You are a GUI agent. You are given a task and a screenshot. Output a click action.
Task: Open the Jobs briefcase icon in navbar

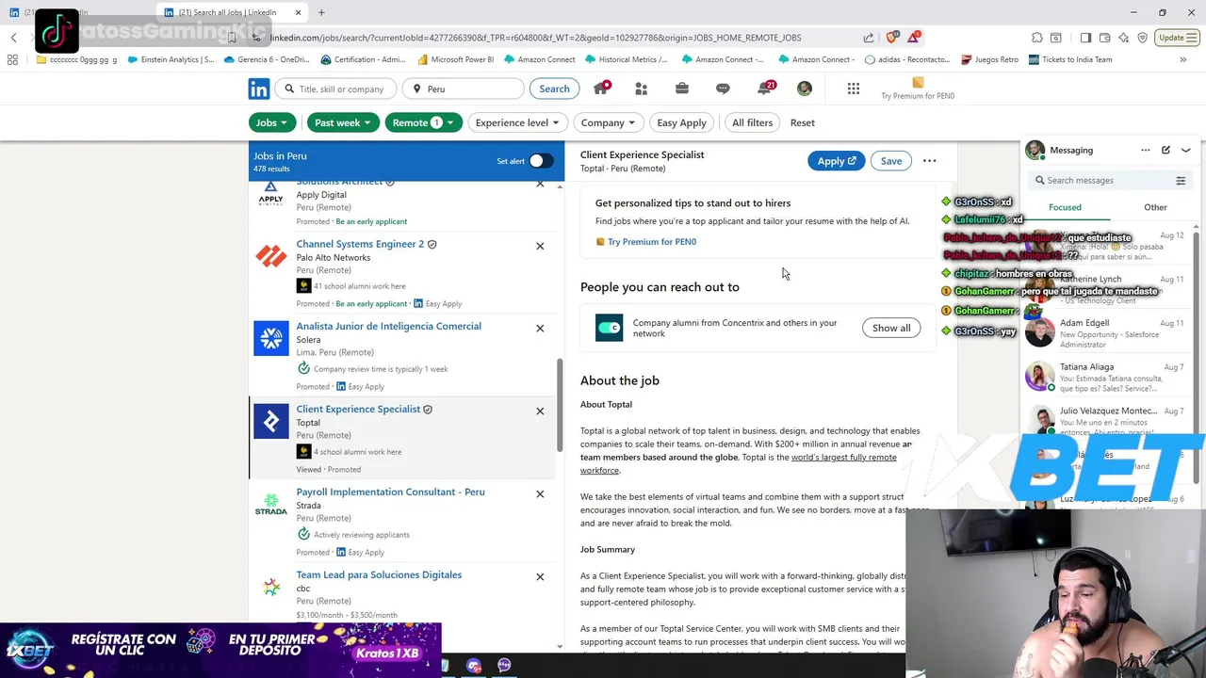[682, 89]
